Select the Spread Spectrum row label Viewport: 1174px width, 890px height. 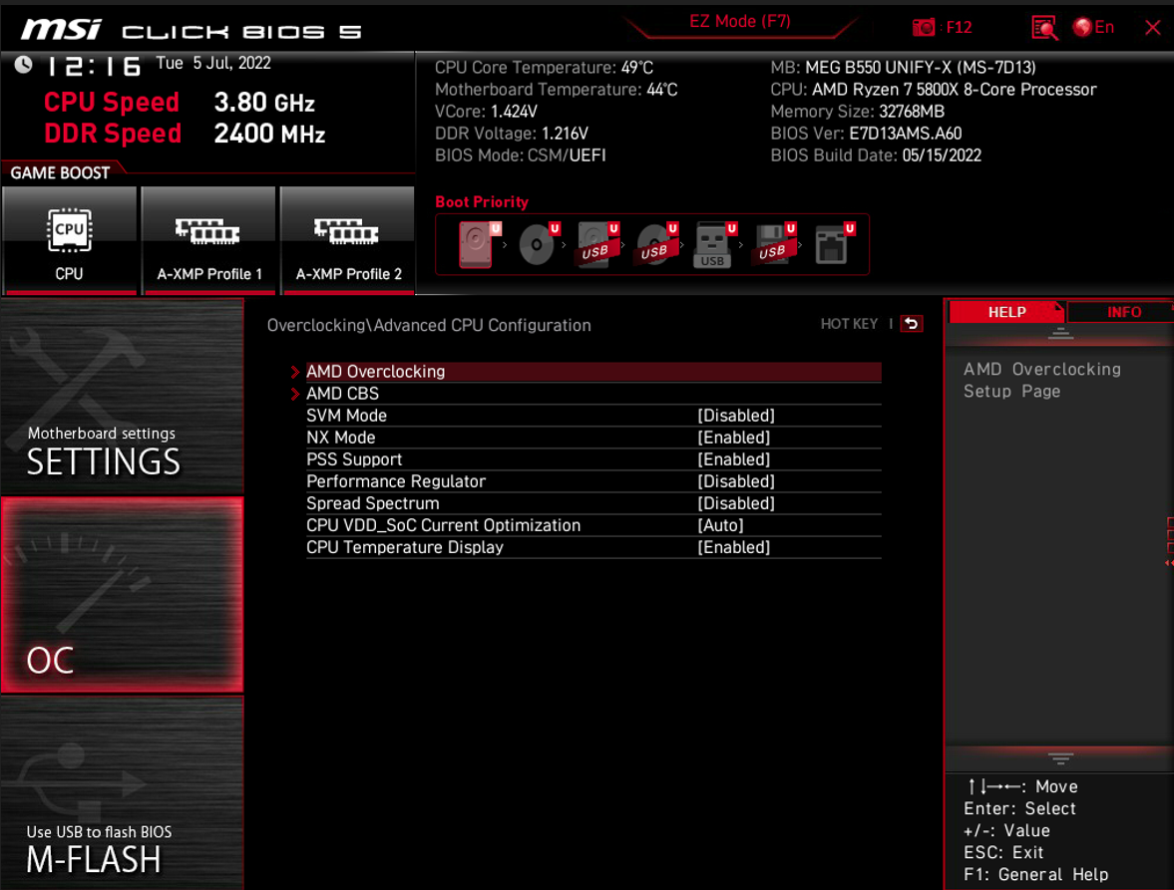coord(373,503)
